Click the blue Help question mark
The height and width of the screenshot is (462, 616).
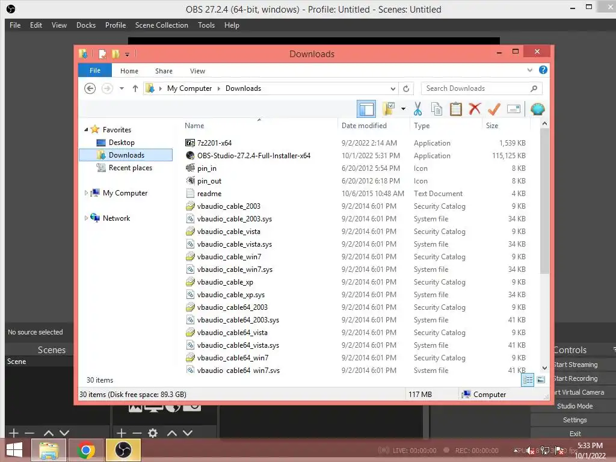tap(543, 70)
